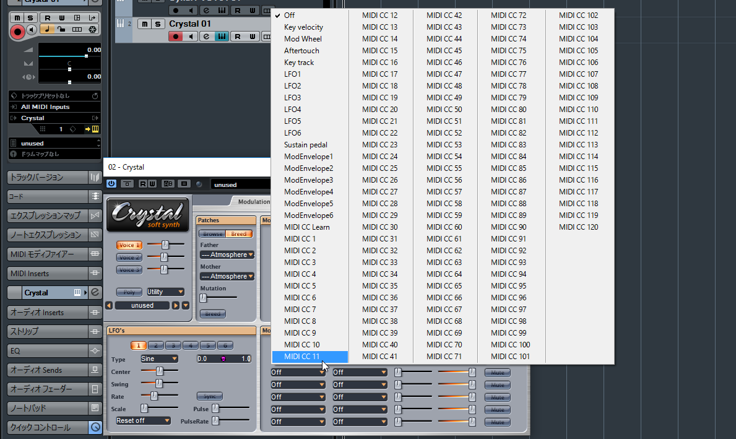Choose Aftertouch from the menu

click(x=310, y=51)
